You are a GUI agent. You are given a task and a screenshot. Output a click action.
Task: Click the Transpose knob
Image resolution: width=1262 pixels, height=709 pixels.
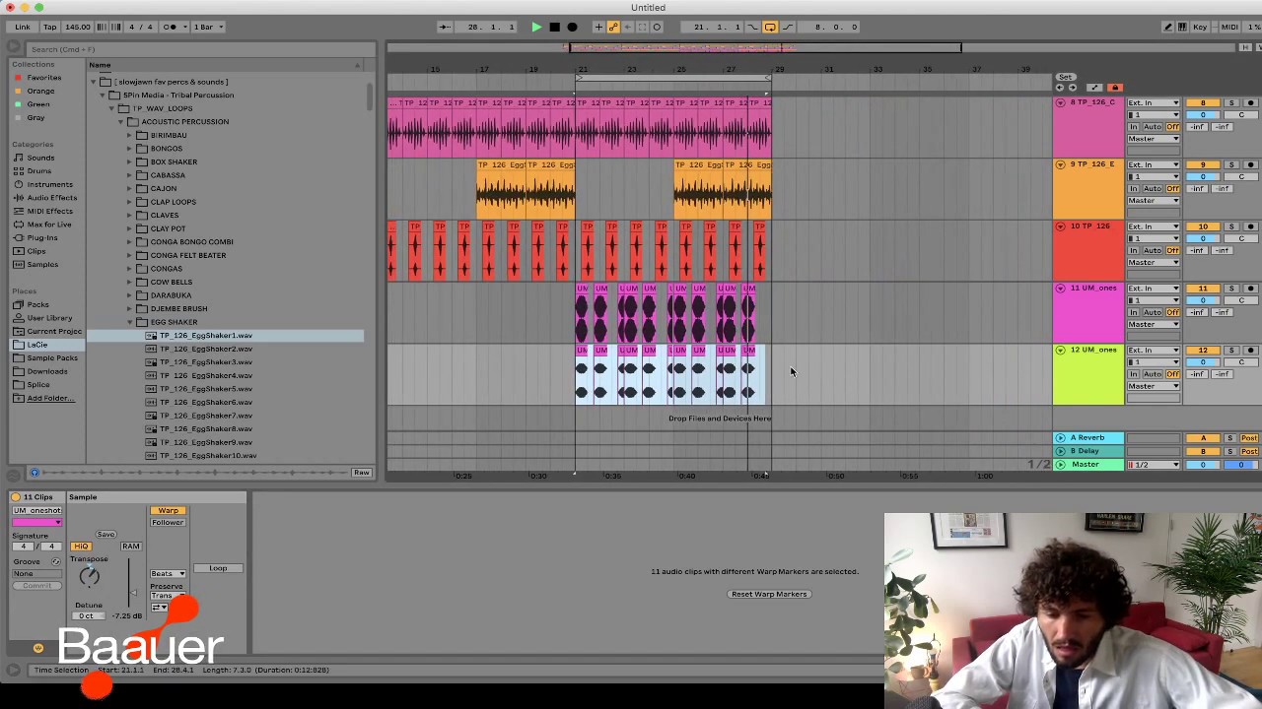point(89,577)
